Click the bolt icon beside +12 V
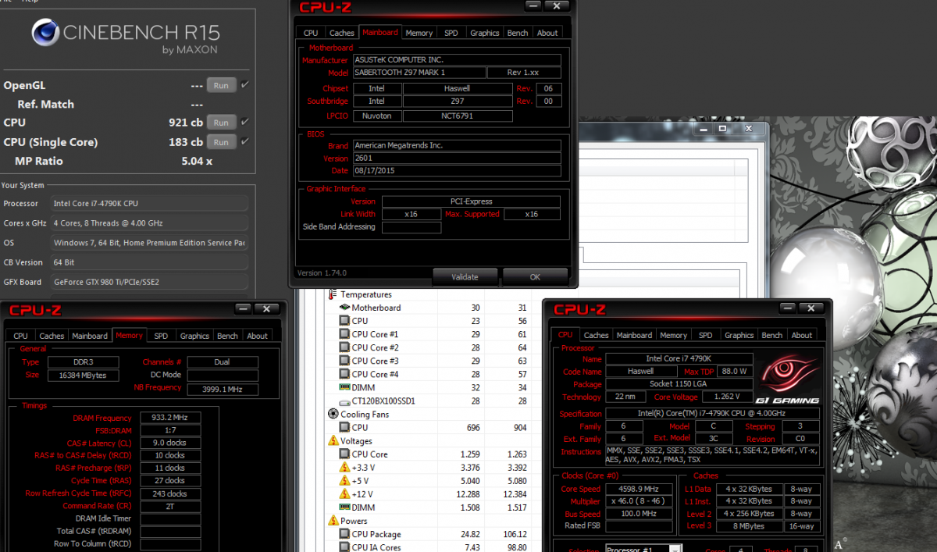Image resolution: width=937 pixels, height=552 pixels. [344, 493]
